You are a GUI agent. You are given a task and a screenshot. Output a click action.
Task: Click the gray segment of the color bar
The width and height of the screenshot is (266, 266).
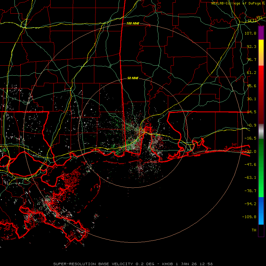point(261,132)
